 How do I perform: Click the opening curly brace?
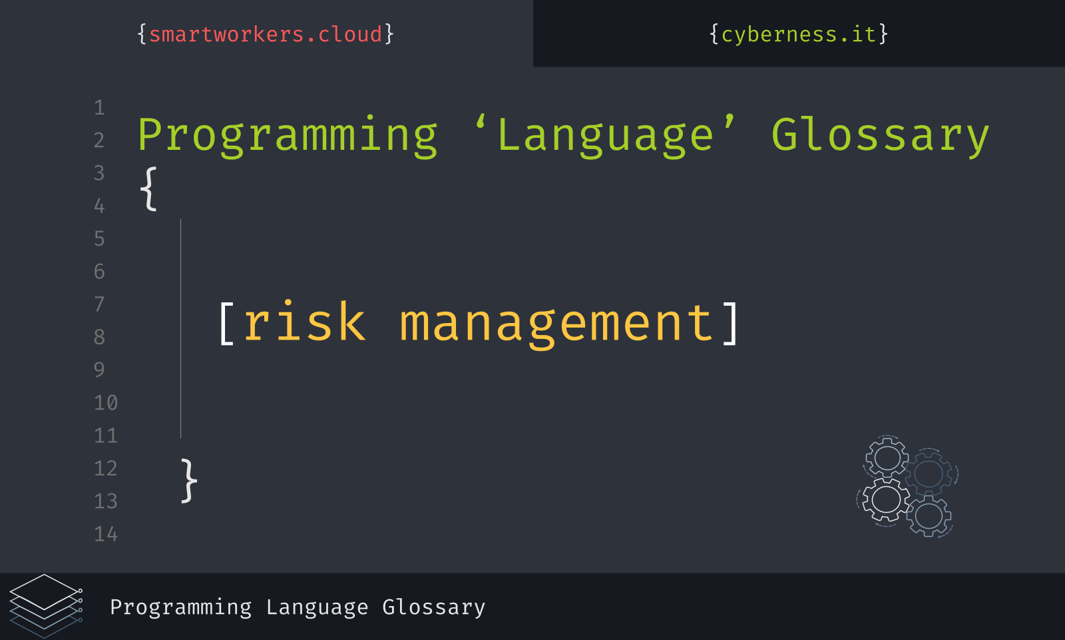coord(148,189)
